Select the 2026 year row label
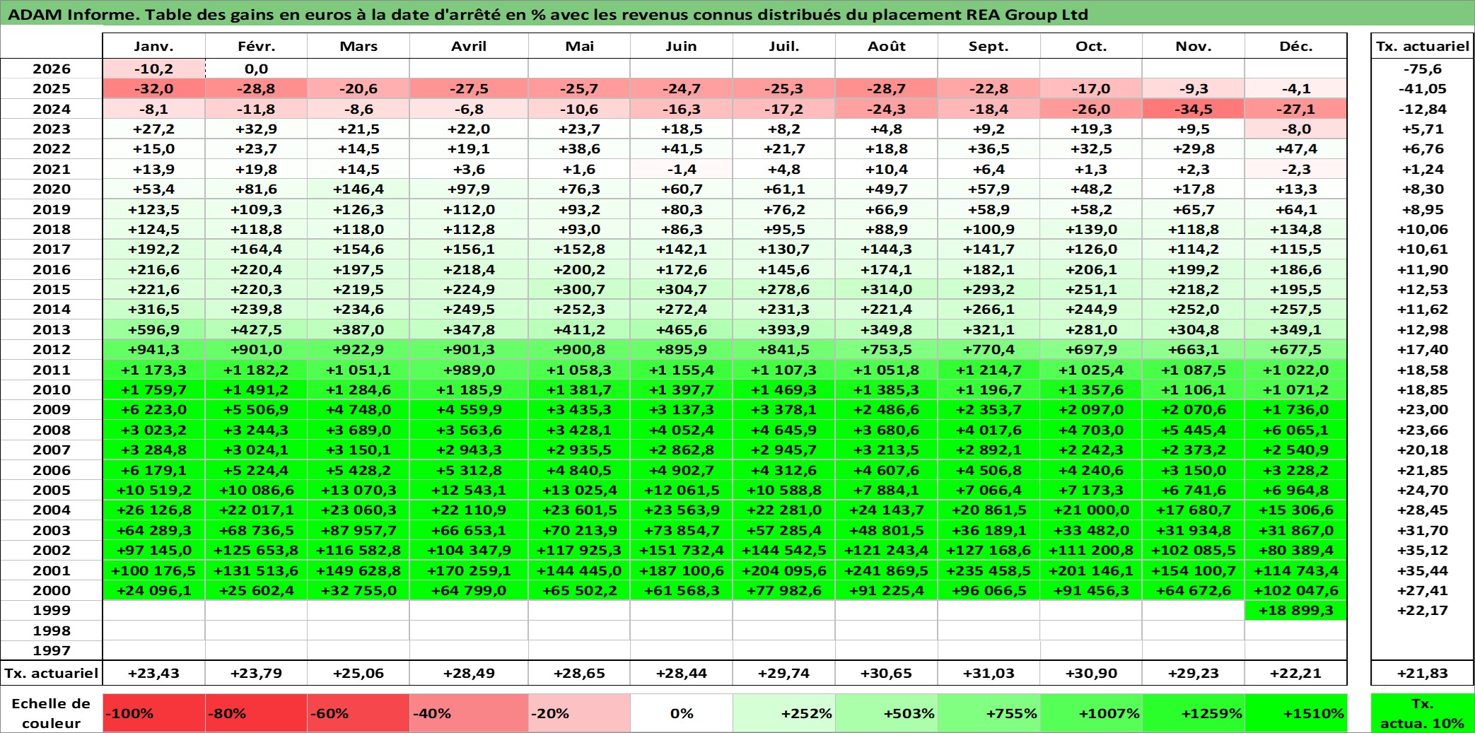This screenshot has height=733, width=1475. pyautogui.click(x=52, y=69)
